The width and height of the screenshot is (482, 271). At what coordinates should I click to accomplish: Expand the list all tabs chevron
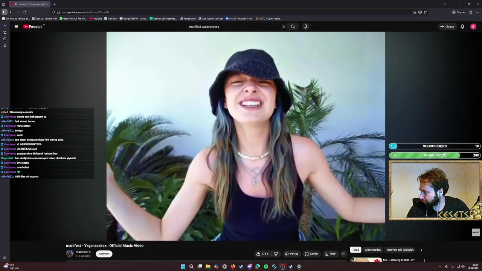[x=445, y=4]
